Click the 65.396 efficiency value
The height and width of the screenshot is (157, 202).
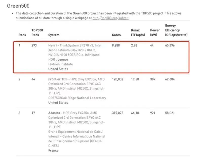click(170, 45)
